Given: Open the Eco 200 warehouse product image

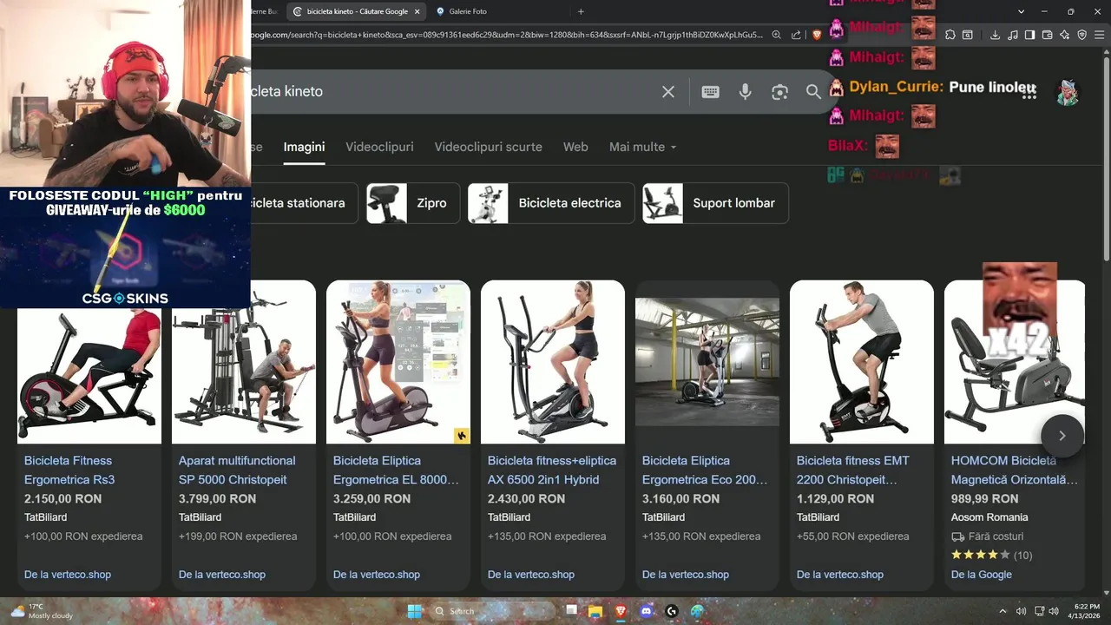Looking at the screenshot, I should click(707, 362).
